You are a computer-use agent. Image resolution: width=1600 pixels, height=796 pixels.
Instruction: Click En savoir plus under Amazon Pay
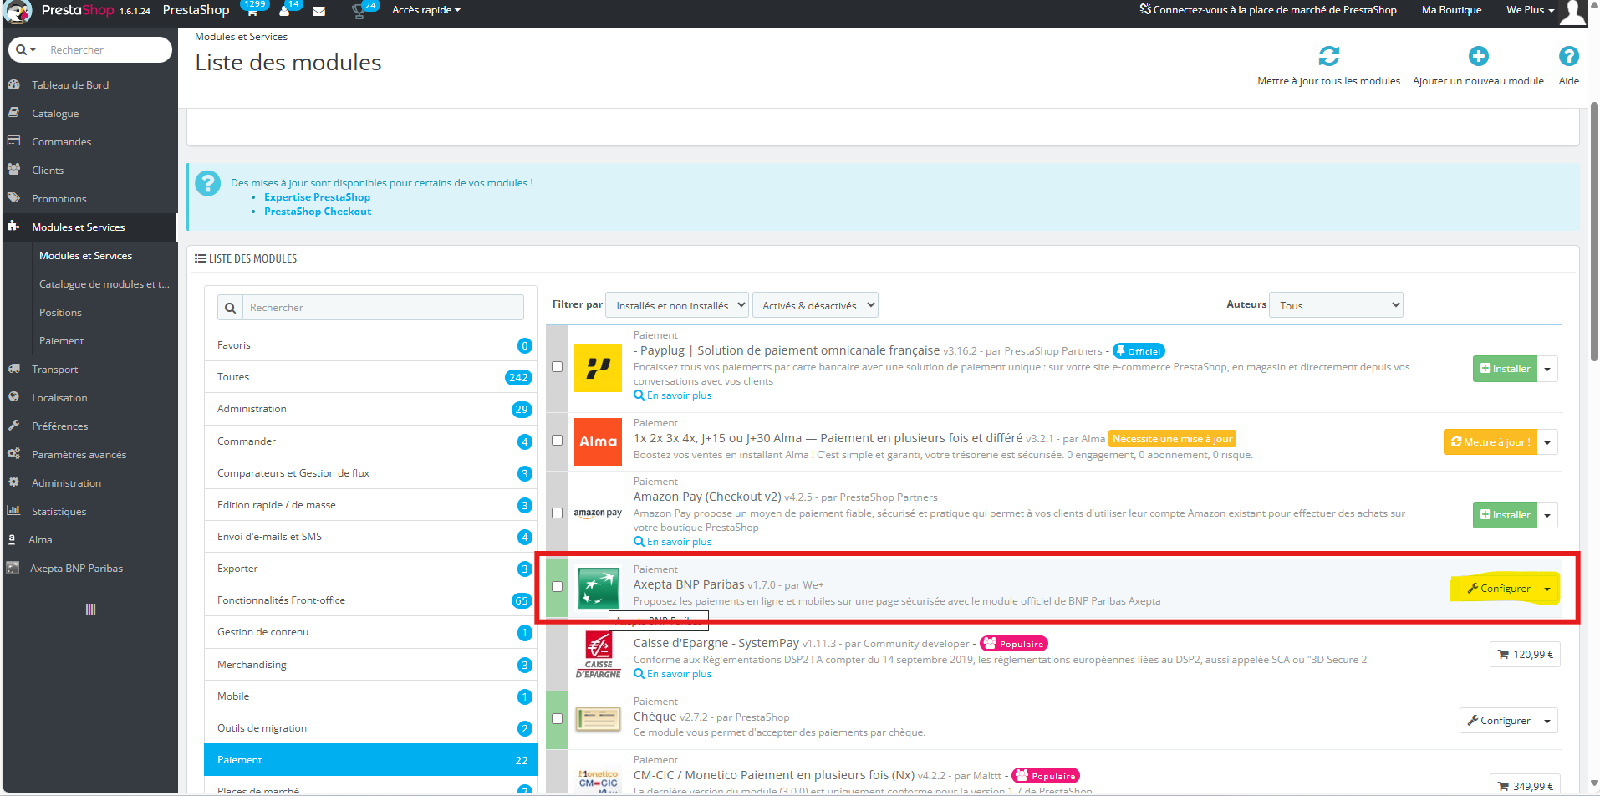point(673,542)
